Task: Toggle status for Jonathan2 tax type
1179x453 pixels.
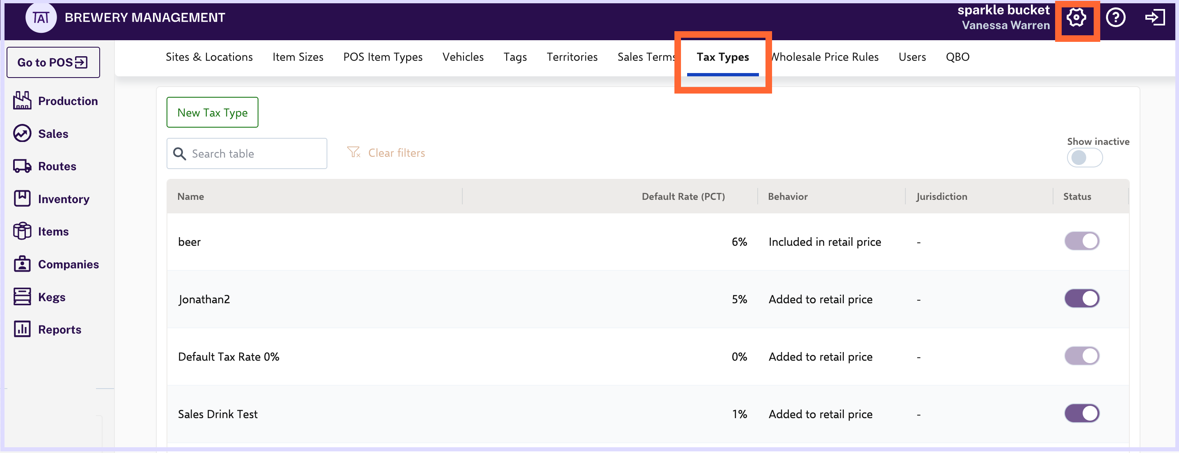Action: pyautogui.click(x=1081, y=299)
